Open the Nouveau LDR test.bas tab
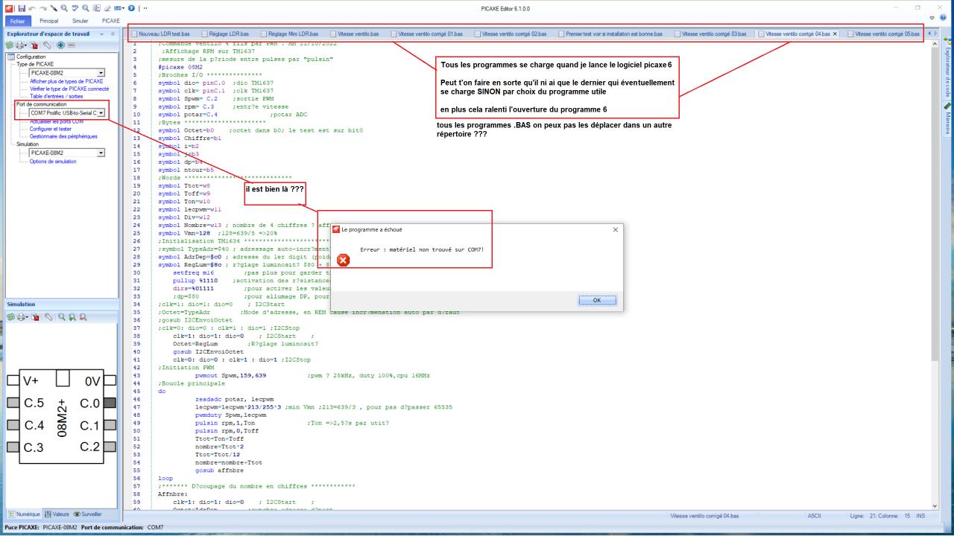The height and width of the screenshot is (536, 954). tap(160, 33)
